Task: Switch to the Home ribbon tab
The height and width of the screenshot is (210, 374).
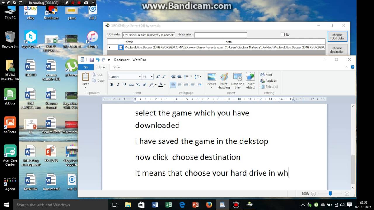Action: click(x=101, y=67)
